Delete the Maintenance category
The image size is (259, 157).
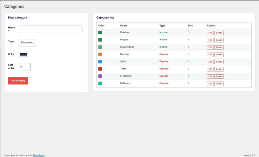(219, 47)
